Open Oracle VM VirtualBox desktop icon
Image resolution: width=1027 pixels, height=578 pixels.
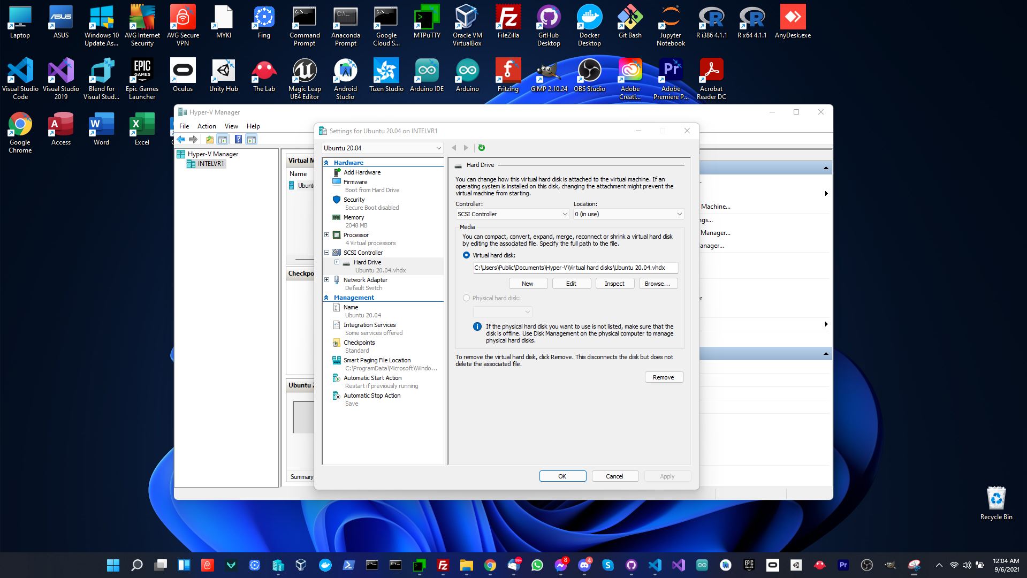467,25
